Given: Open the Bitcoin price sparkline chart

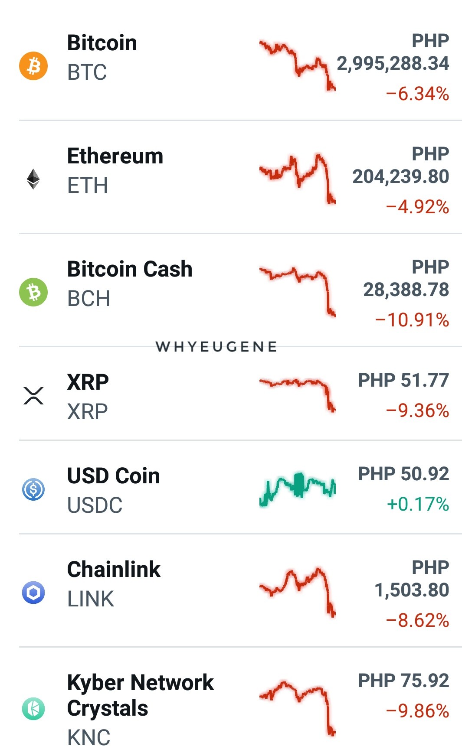Looking at the screenshot, I should tap(298, 65).
